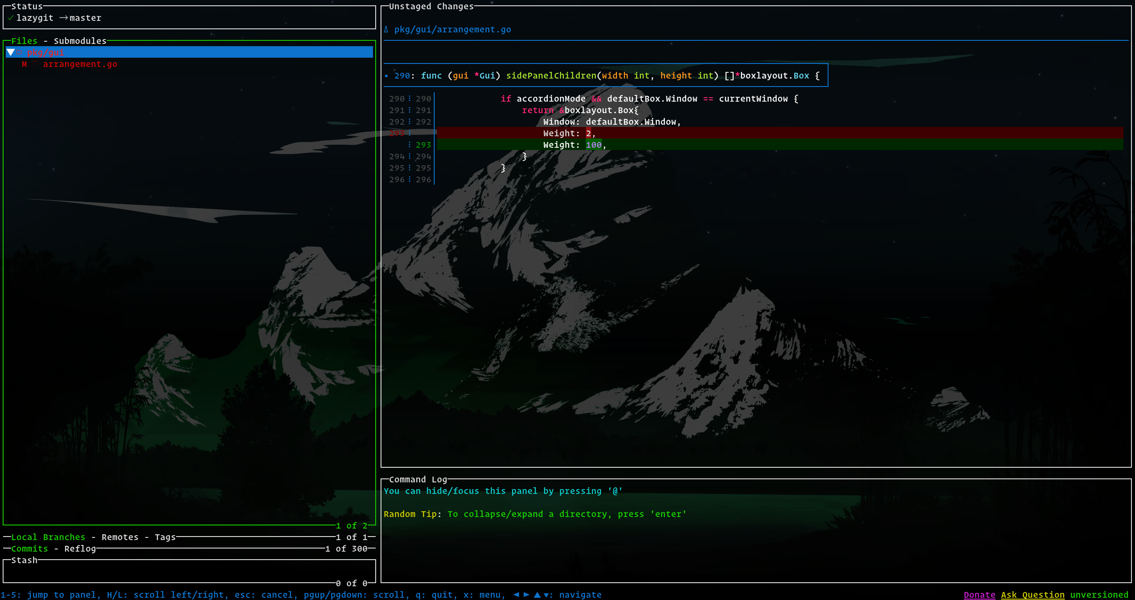Image resolution: width=1135 pixels, height=600 pixels.
Task: Switch to the Submodules tab
Action: coord(80,41)
